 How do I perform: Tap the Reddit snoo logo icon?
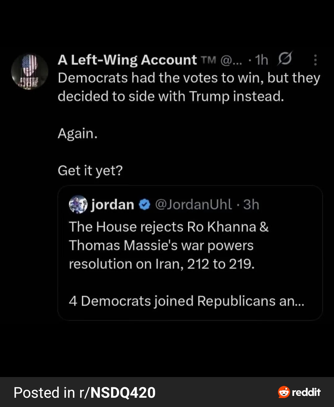284,392
